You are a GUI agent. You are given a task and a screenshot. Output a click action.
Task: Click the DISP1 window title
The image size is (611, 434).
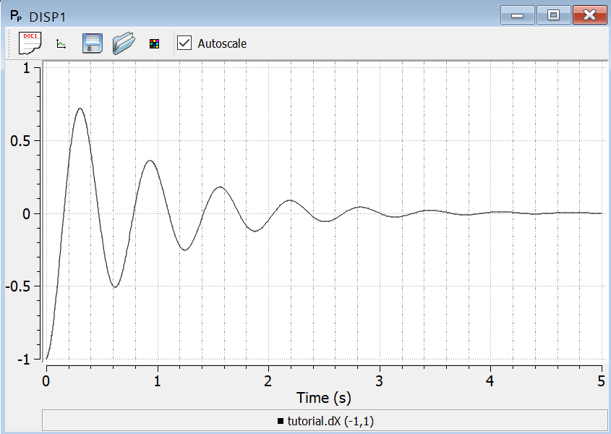[48, 17]
